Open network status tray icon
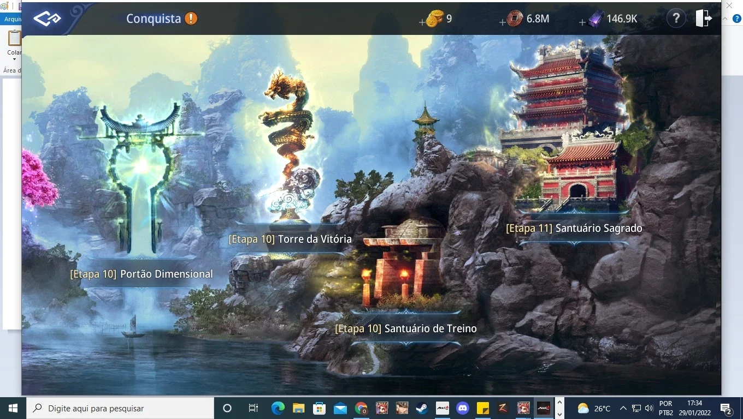 (x=636, y=408)
